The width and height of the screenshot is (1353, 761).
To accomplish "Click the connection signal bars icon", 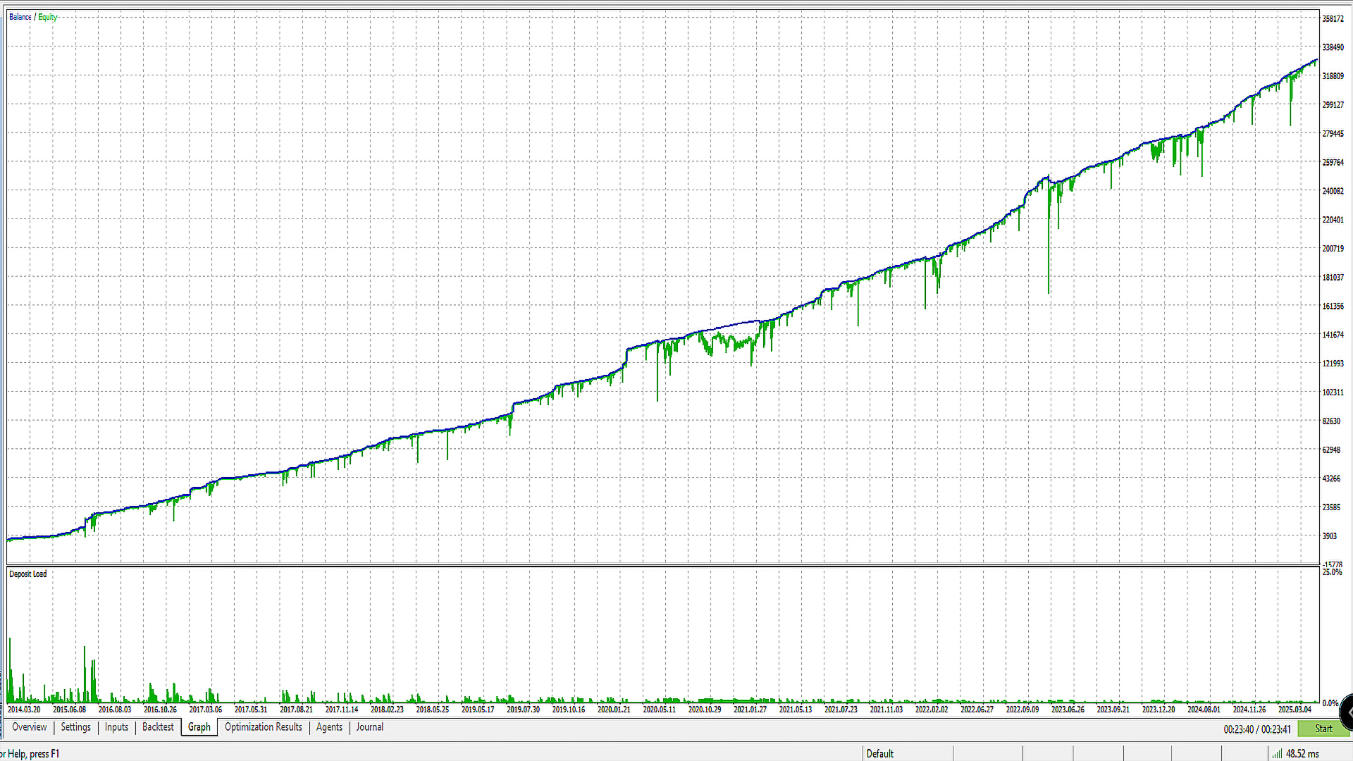I will (1277, 754).
